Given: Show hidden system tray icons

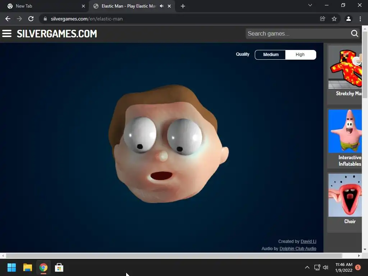Looking at the screenshot, I should (307, 267).
